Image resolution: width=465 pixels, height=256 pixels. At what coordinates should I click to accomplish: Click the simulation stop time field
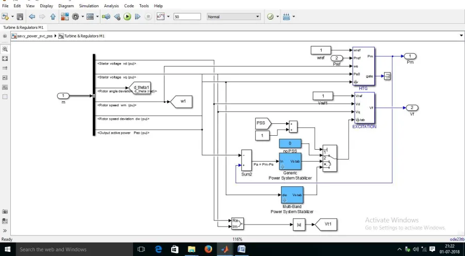(x=187, y=17)
